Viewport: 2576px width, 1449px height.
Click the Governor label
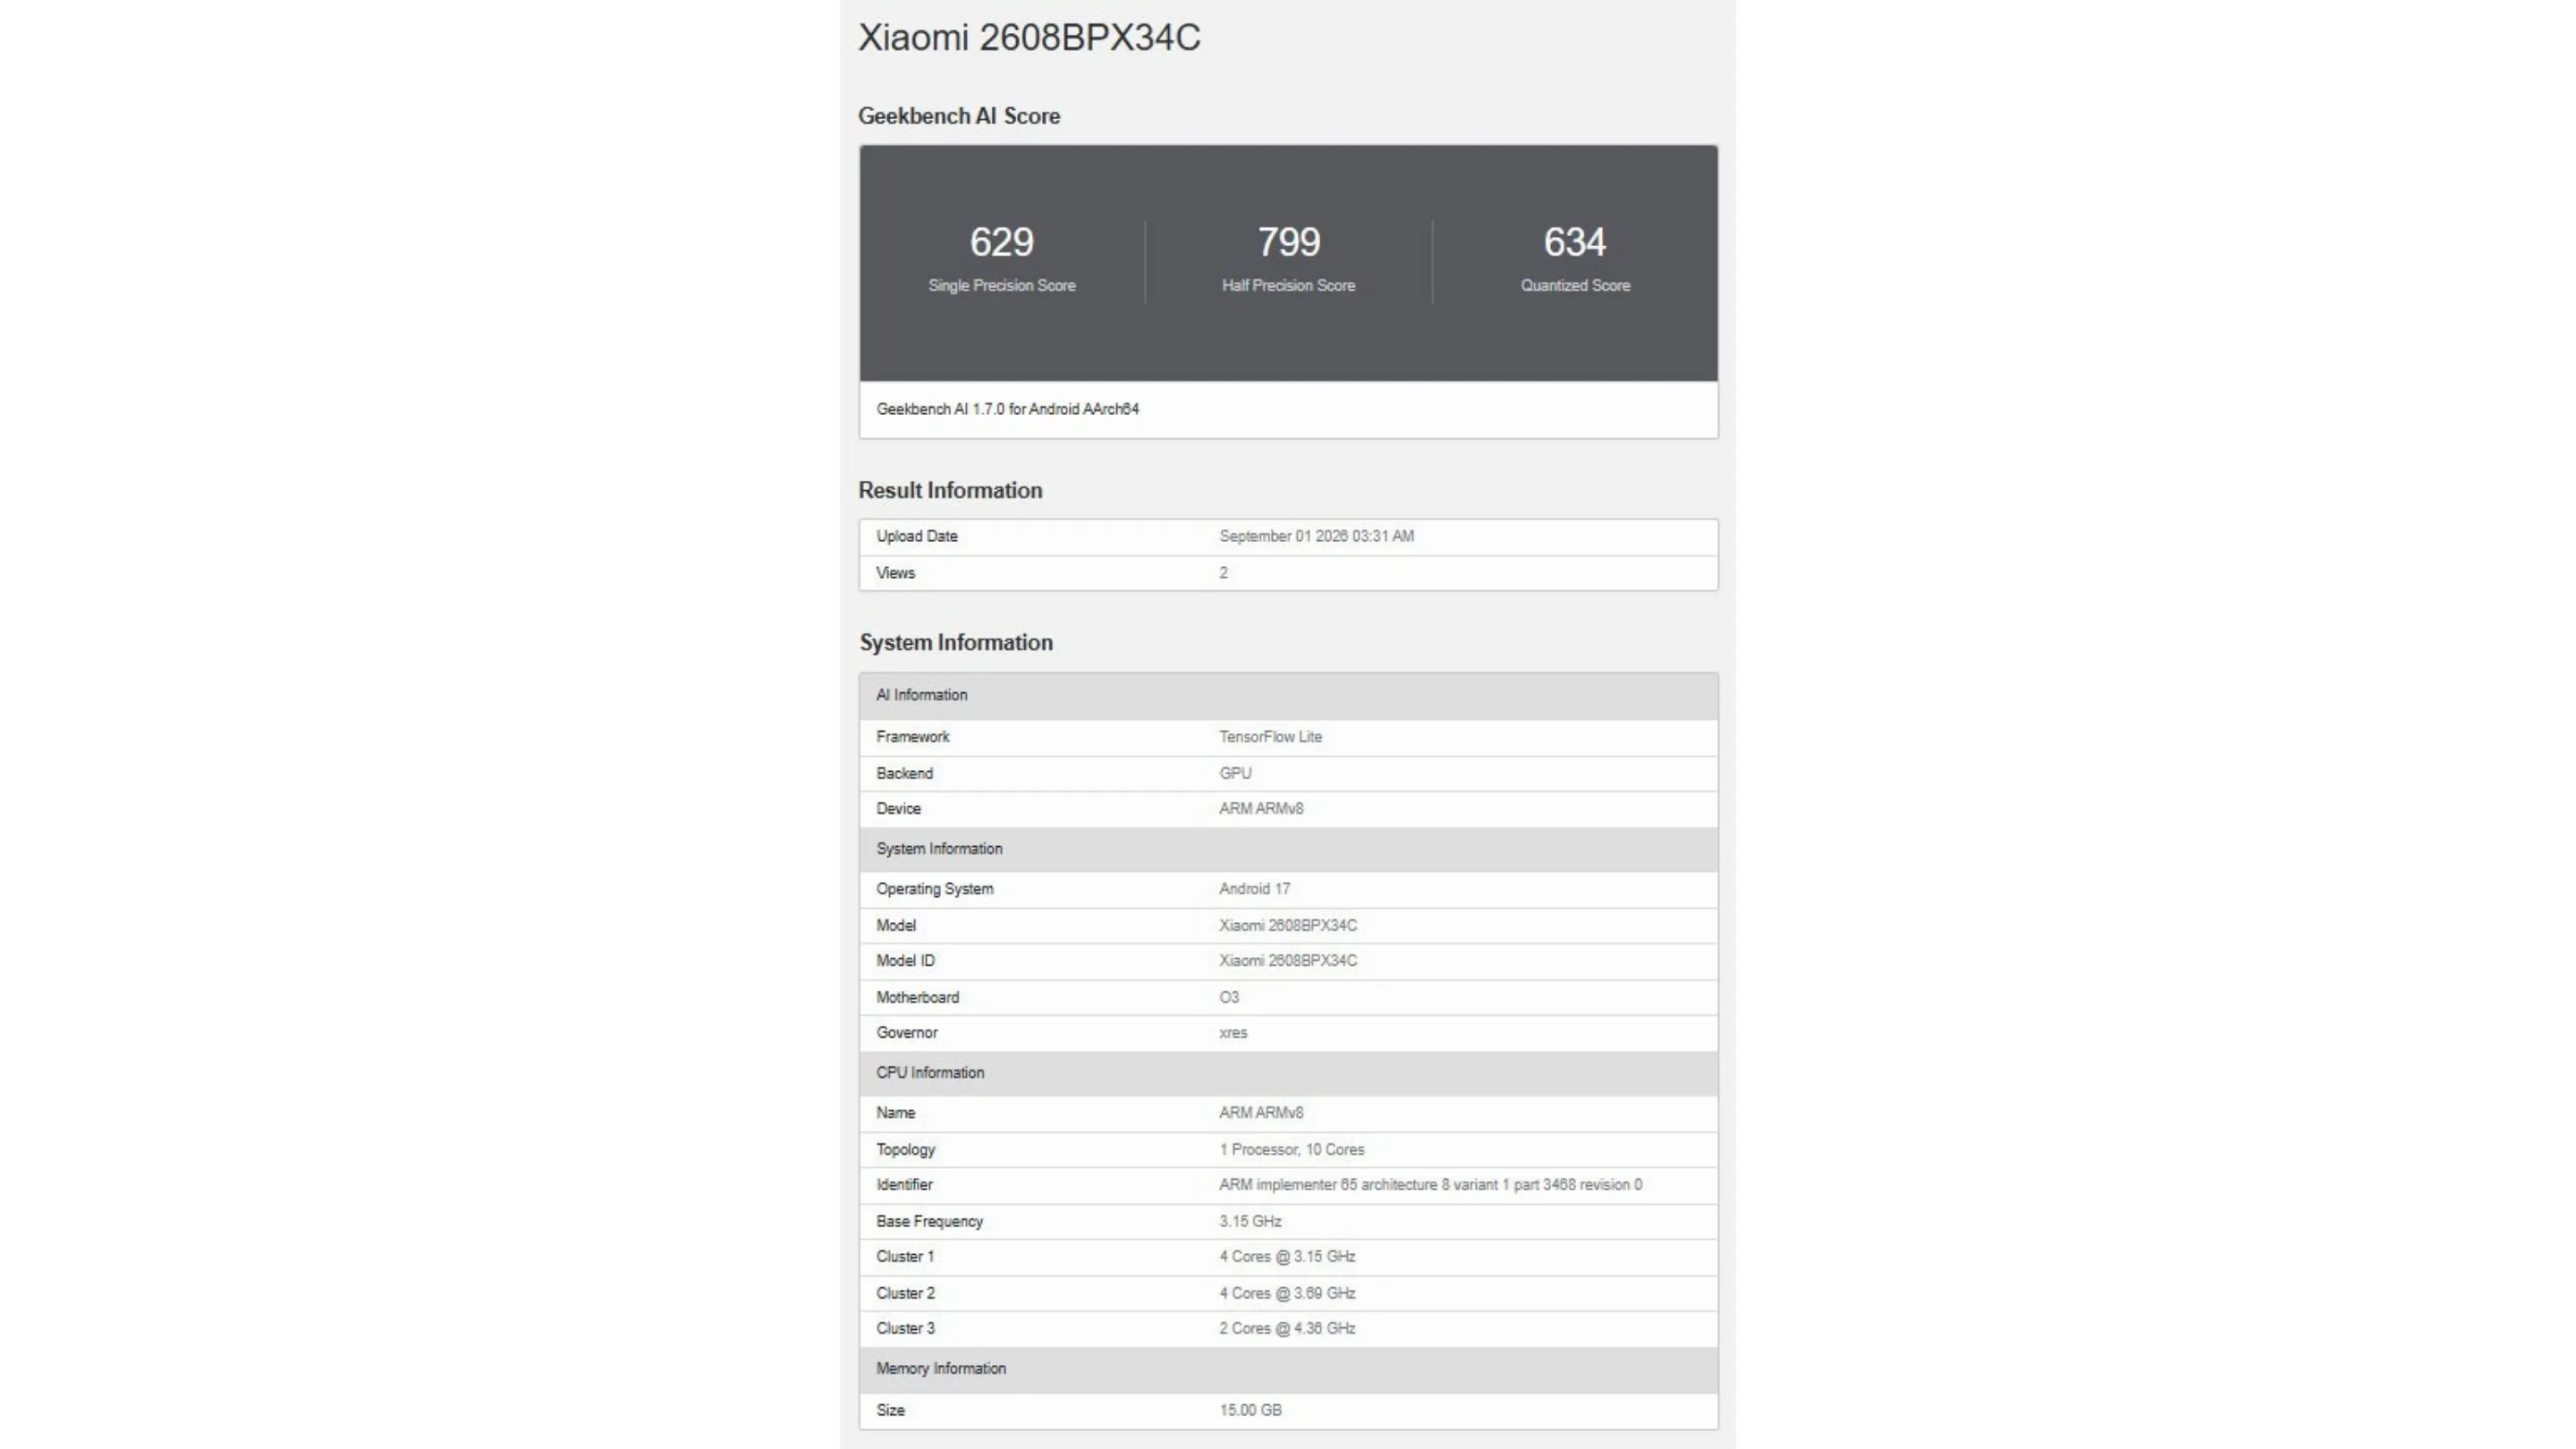(x=907, y=1033)
